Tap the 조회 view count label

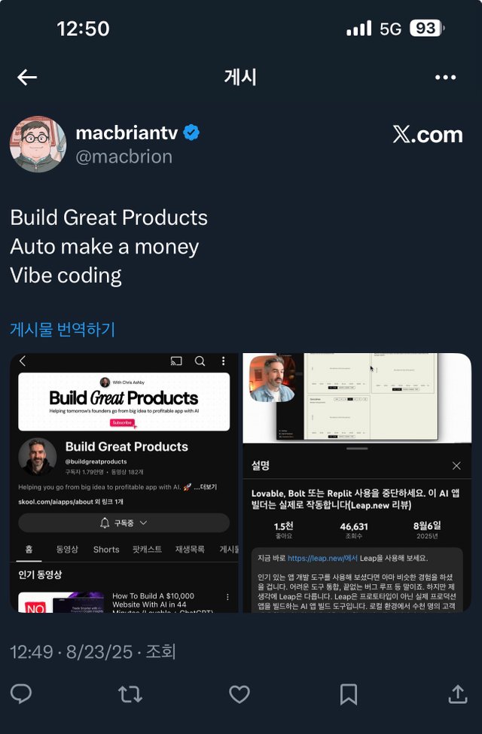(160, 652)
